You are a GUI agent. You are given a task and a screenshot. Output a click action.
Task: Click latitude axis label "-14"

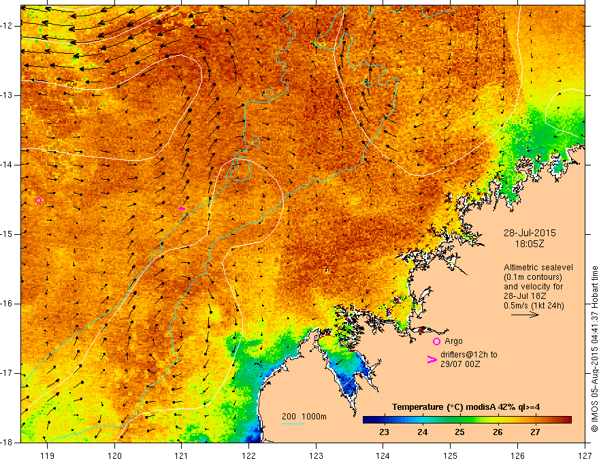coord(7,165)
